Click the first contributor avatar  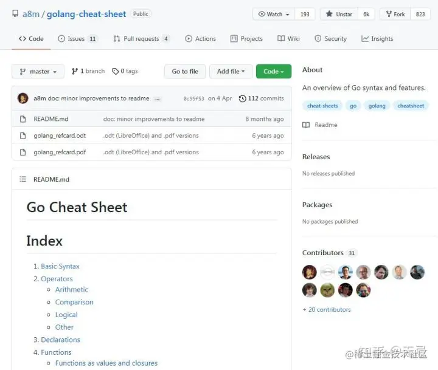click(310, 272)
